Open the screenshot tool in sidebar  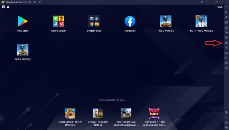(x=226, y=48)
